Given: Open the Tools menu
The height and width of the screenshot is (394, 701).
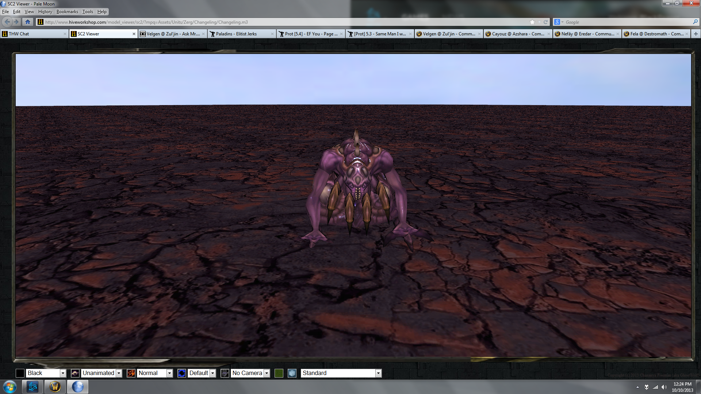Looking at the screenshot, I should coord(88,12).
